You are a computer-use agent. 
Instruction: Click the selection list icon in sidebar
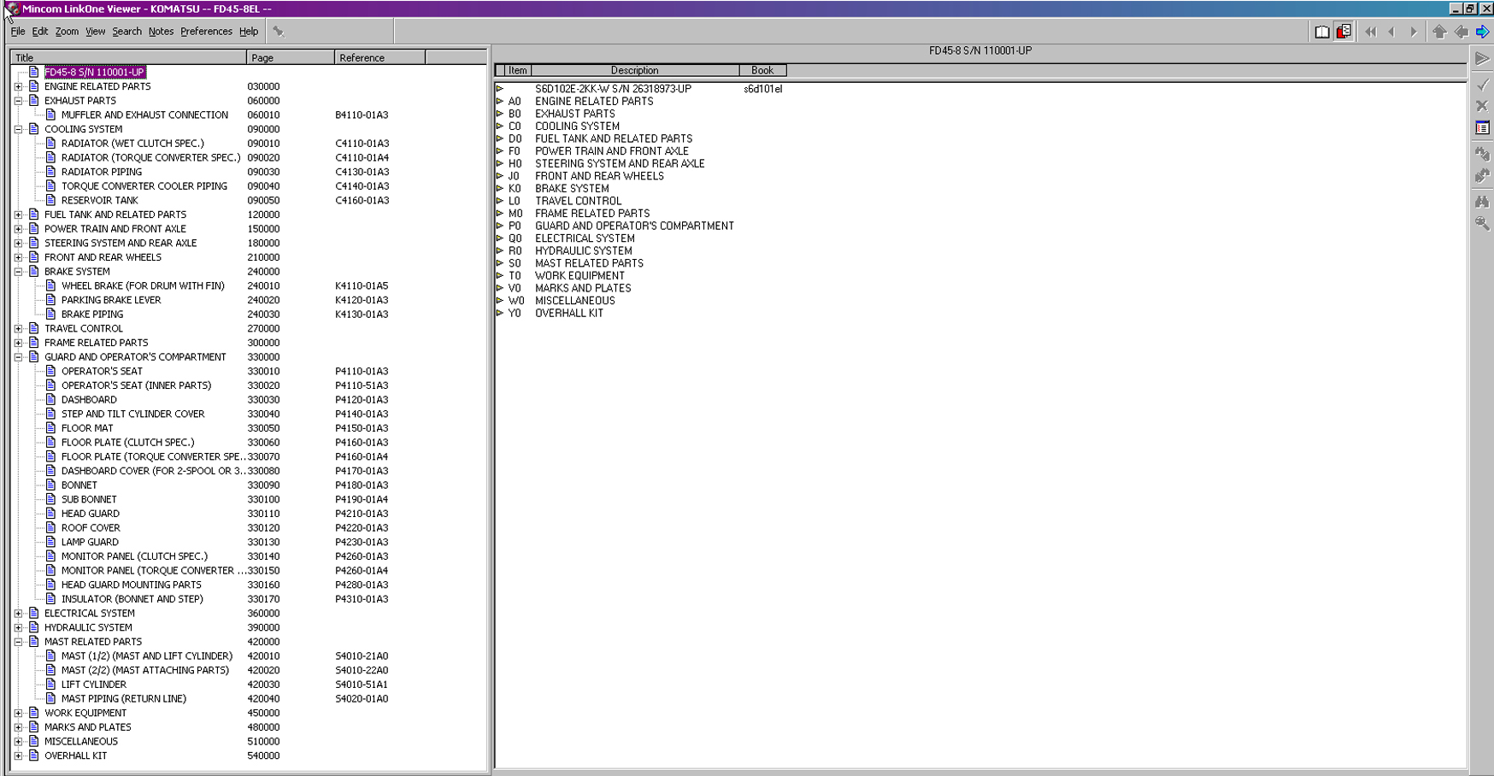(1482, 128)
